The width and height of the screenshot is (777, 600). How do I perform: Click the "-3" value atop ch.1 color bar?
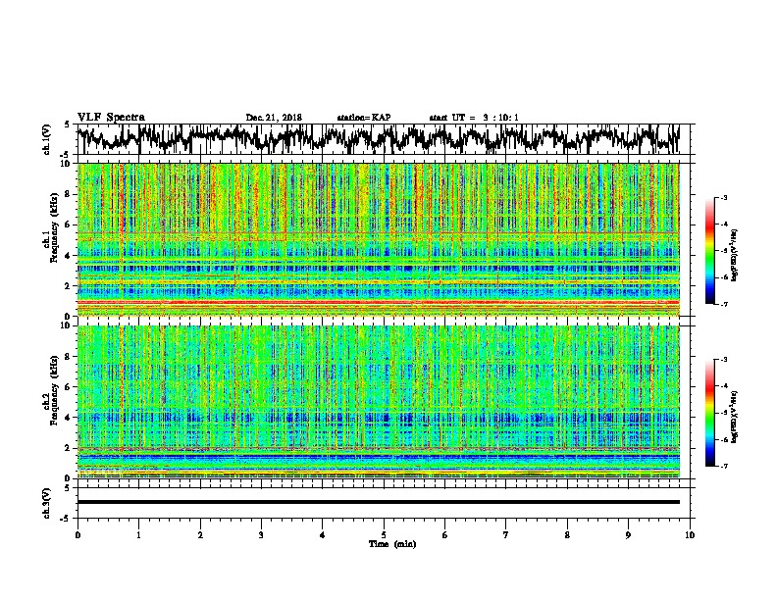point(723,197)
